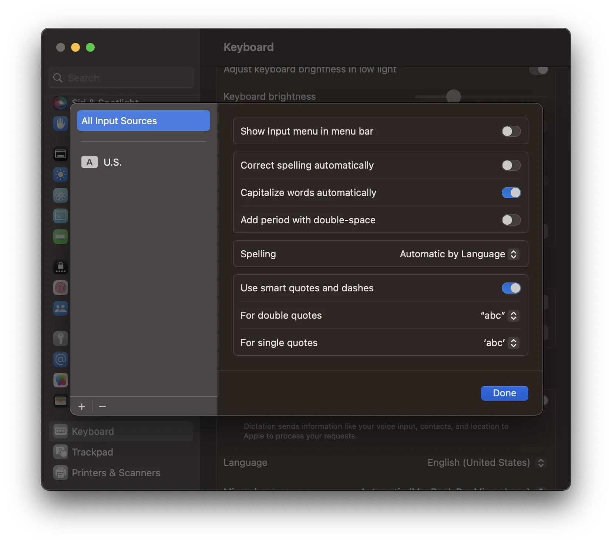Click the Printers & Scanners icon

[x=61, y=473]
